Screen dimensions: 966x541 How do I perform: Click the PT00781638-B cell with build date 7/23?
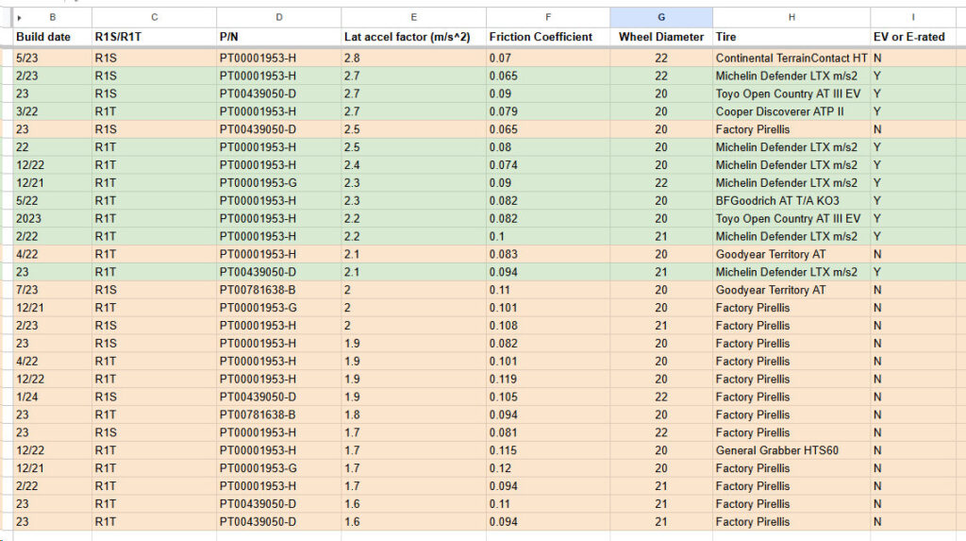pos(278,290)
